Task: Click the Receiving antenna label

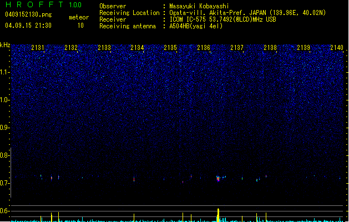Action: click(x=128, y=26)
